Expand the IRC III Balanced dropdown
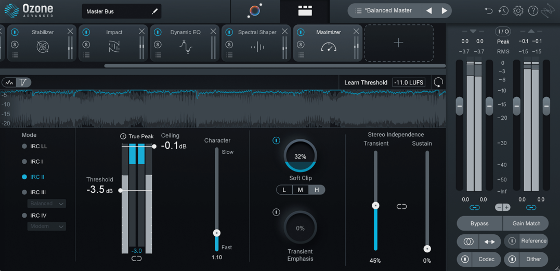 tap(47, 204)
